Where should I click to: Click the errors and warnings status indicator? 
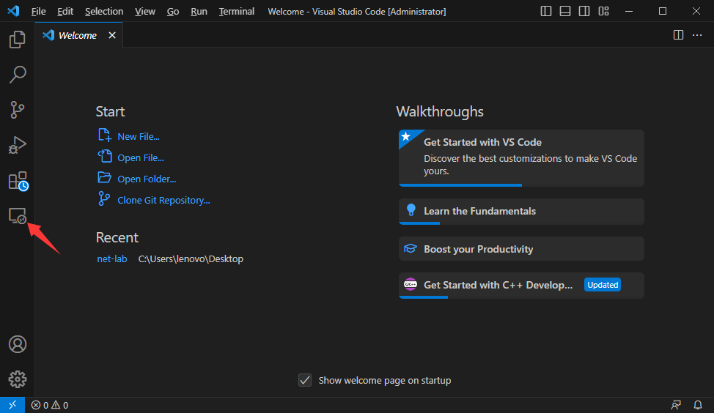coord(50,405)
